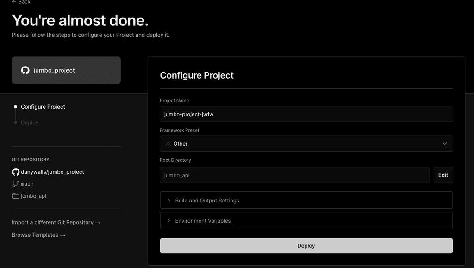Screen dimensions: 474x268
Task: Click the triangle icon in Framework Preset
Action: click(x=168, y=144)
